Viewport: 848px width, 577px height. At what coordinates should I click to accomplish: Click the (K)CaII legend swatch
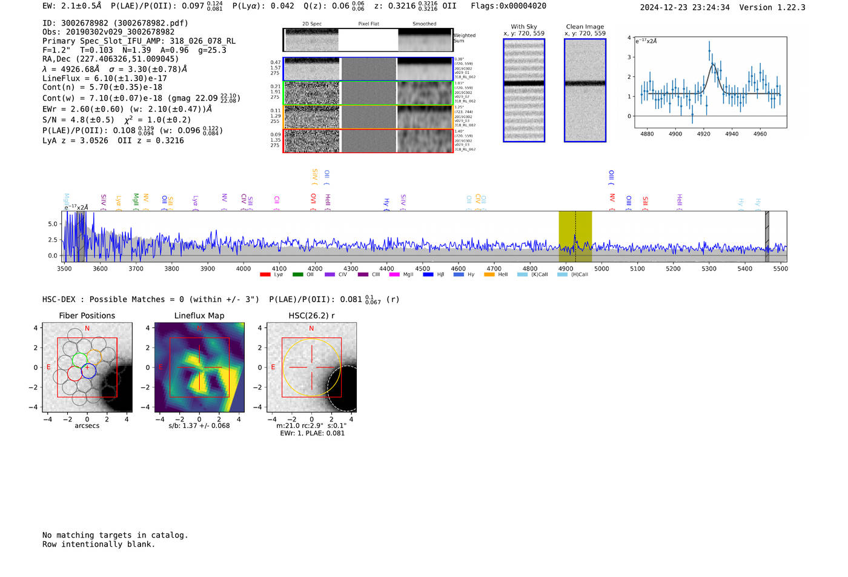click(x=522, y=275)
